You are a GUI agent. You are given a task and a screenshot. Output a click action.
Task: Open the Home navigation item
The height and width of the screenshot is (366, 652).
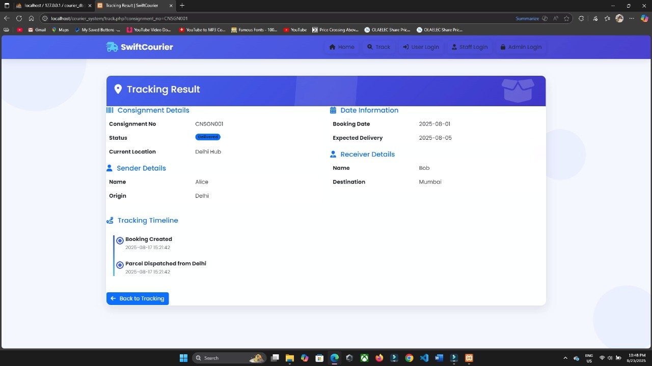tap(341, 47)
